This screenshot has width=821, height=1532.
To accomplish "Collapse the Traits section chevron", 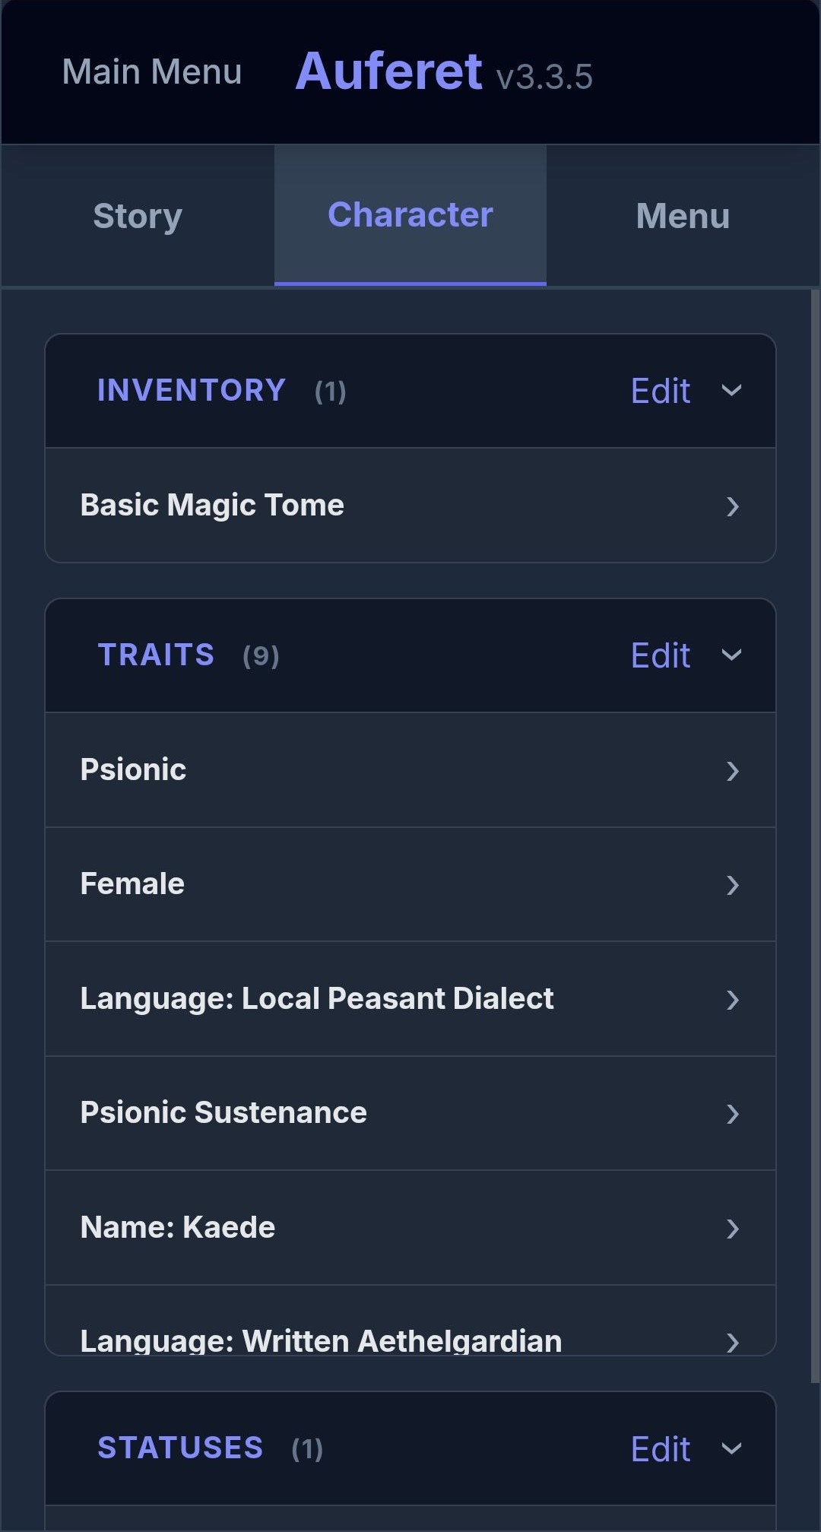I will coord(731,655).
